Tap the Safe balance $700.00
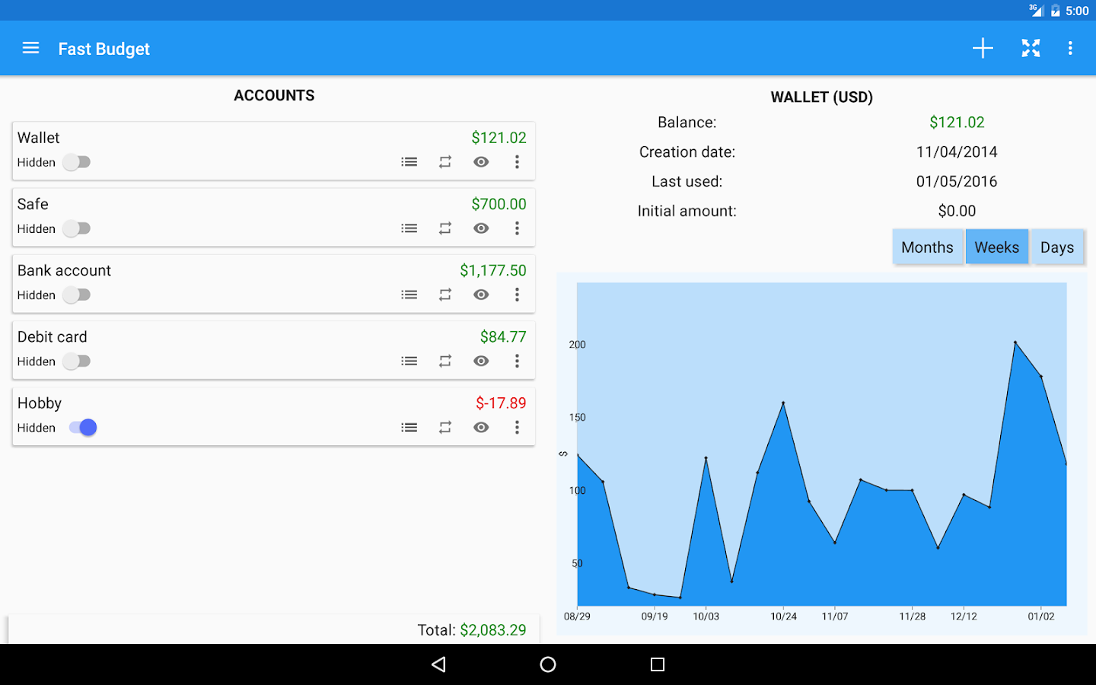 pyautogui.click(x=499, y=204)
